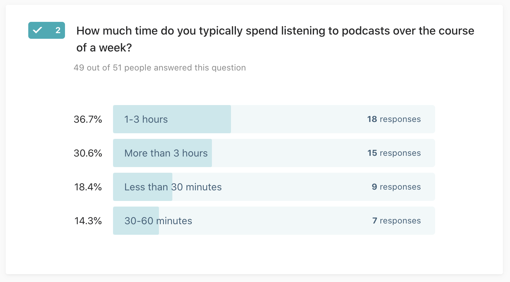The height and width of the screenshot is (282, 510).
Task: Select the 1-3 hours result bar
Action: [x=274, y=119]
